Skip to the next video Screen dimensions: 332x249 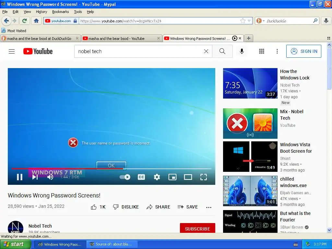tap(35, 177)
